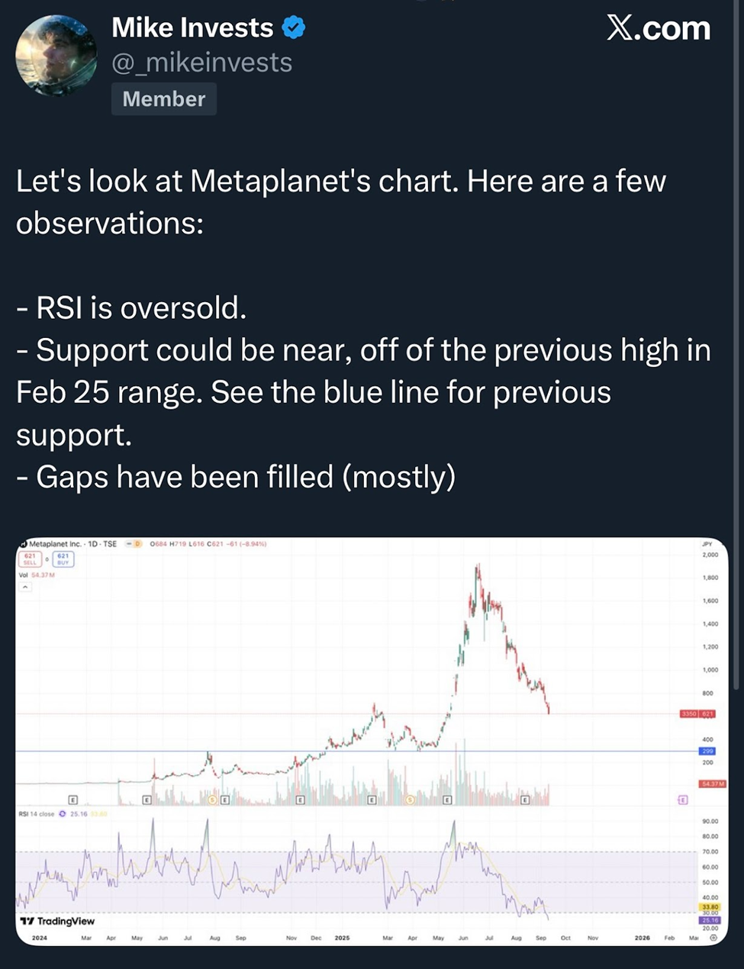
Task: Click the TradingView logo
Action: tap(57, 921)
